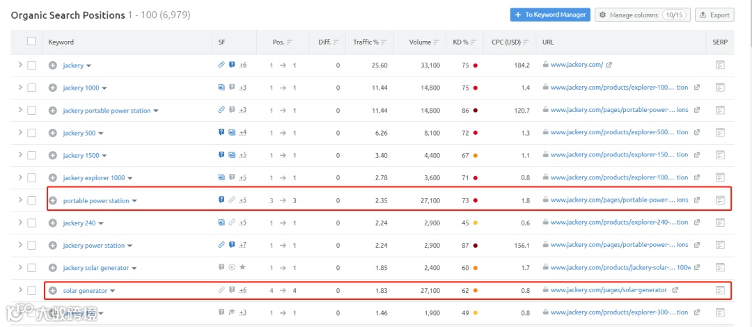
Task: Open external link icon in jackery 500 row
Action: tap(697, 132)
